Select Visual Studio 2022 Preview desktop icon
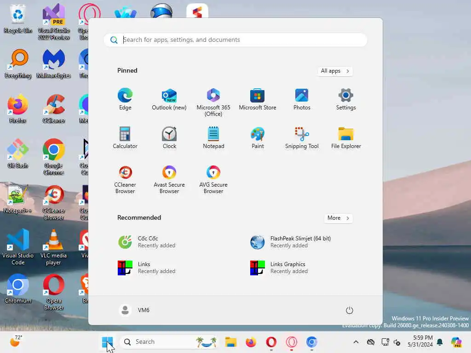The width and height of the screenshot is (471, 353). tap(54, 22)
